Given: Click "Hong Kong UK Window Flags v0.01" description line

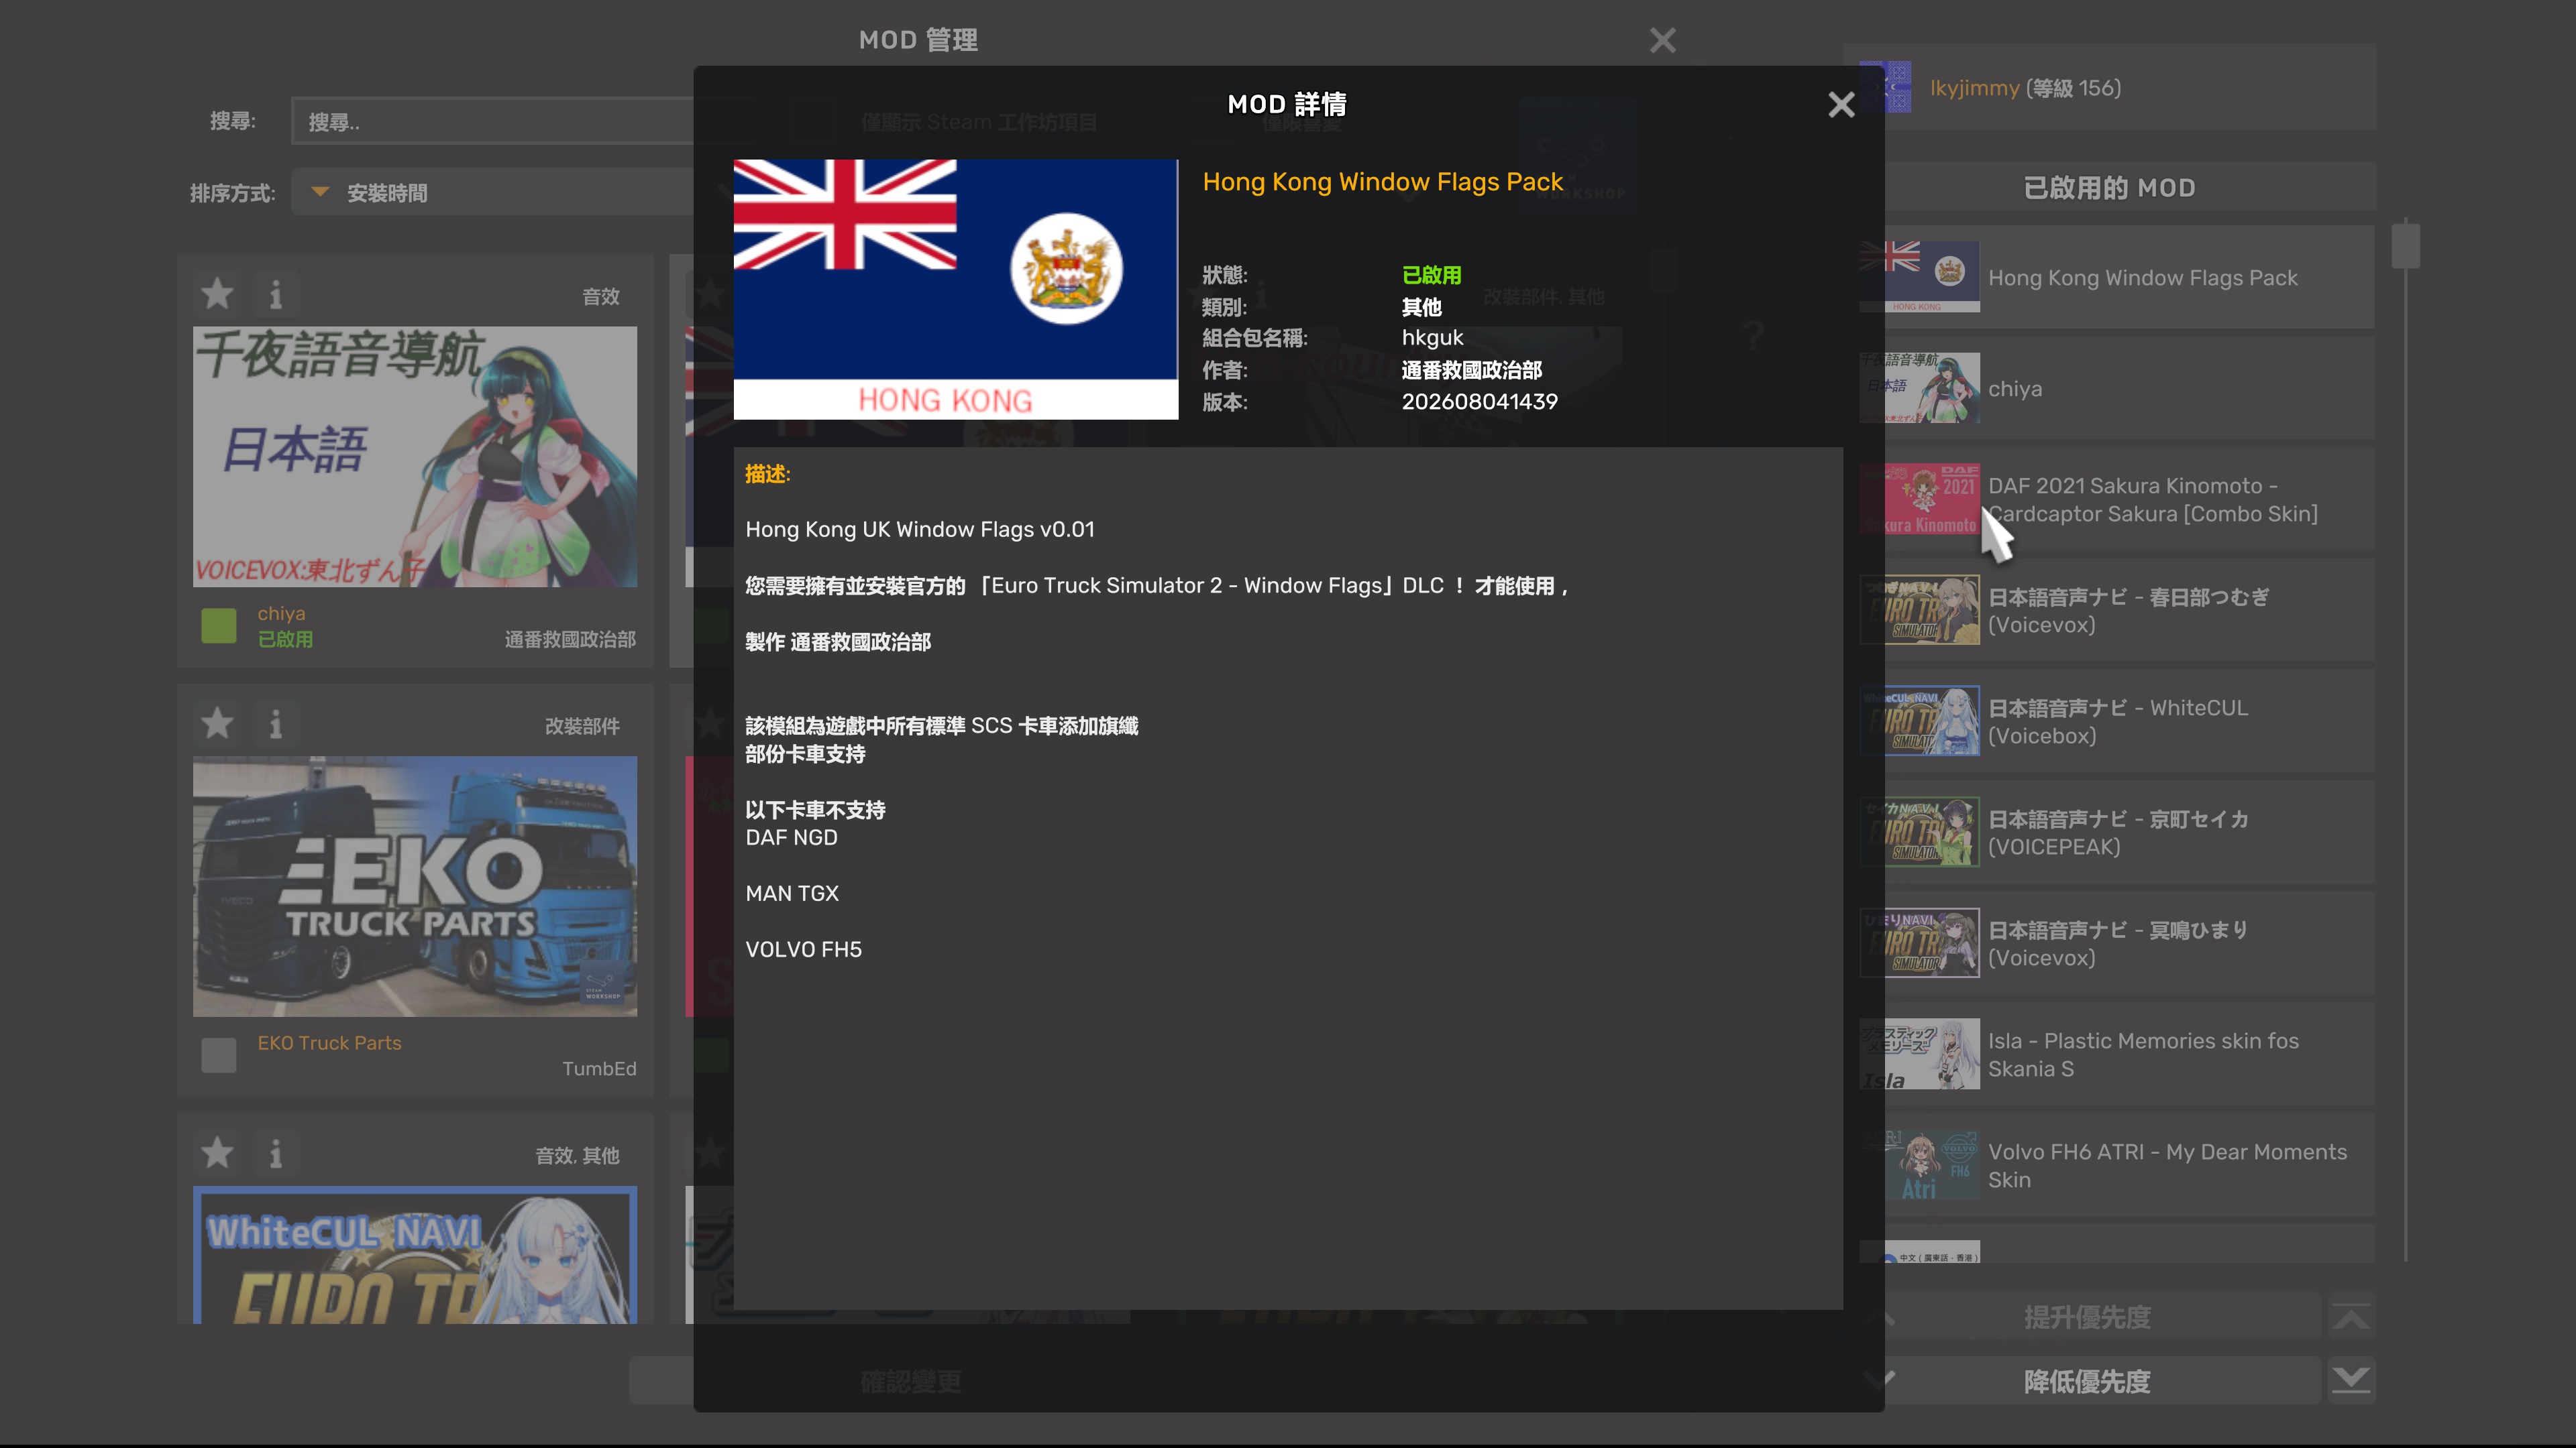Looking at the screenshot, I should 919,530.
